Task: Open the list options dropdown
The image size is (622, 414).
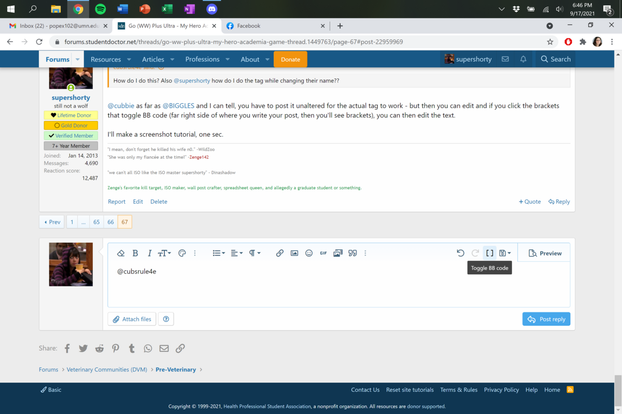Action: [219, 253]
